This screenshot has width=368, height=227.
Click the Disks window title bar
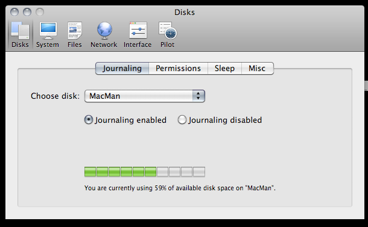(x=185, y=12)
